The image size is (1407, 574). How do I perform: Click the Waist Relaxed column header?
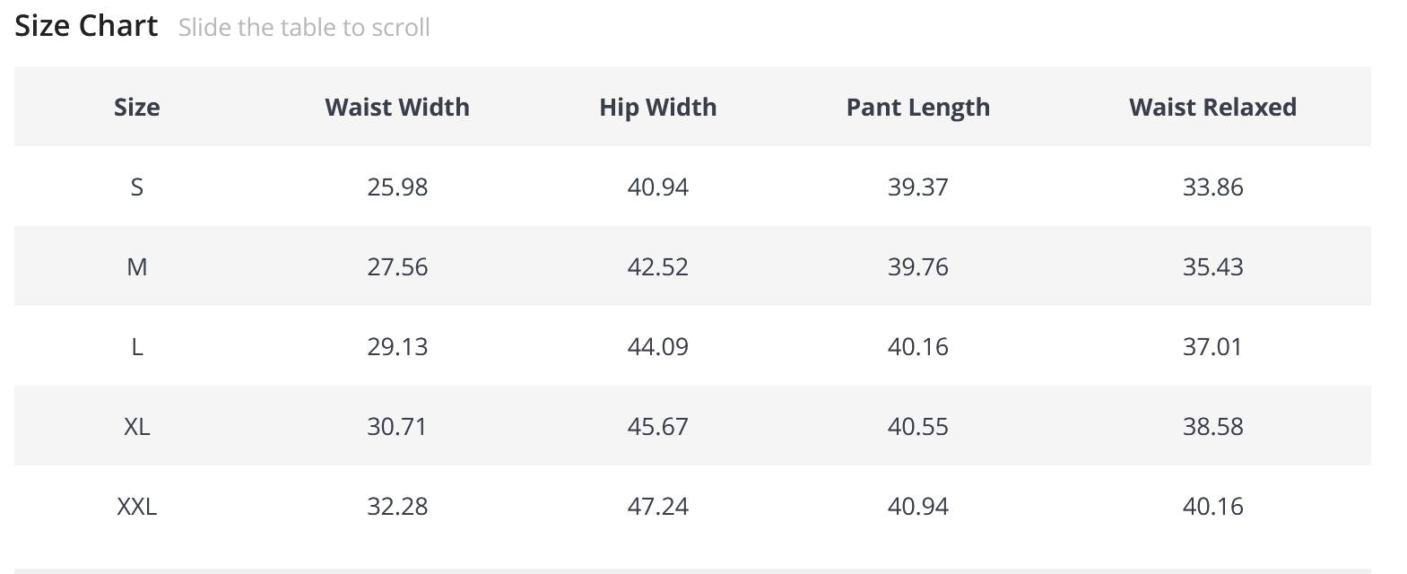(1212, 108)
